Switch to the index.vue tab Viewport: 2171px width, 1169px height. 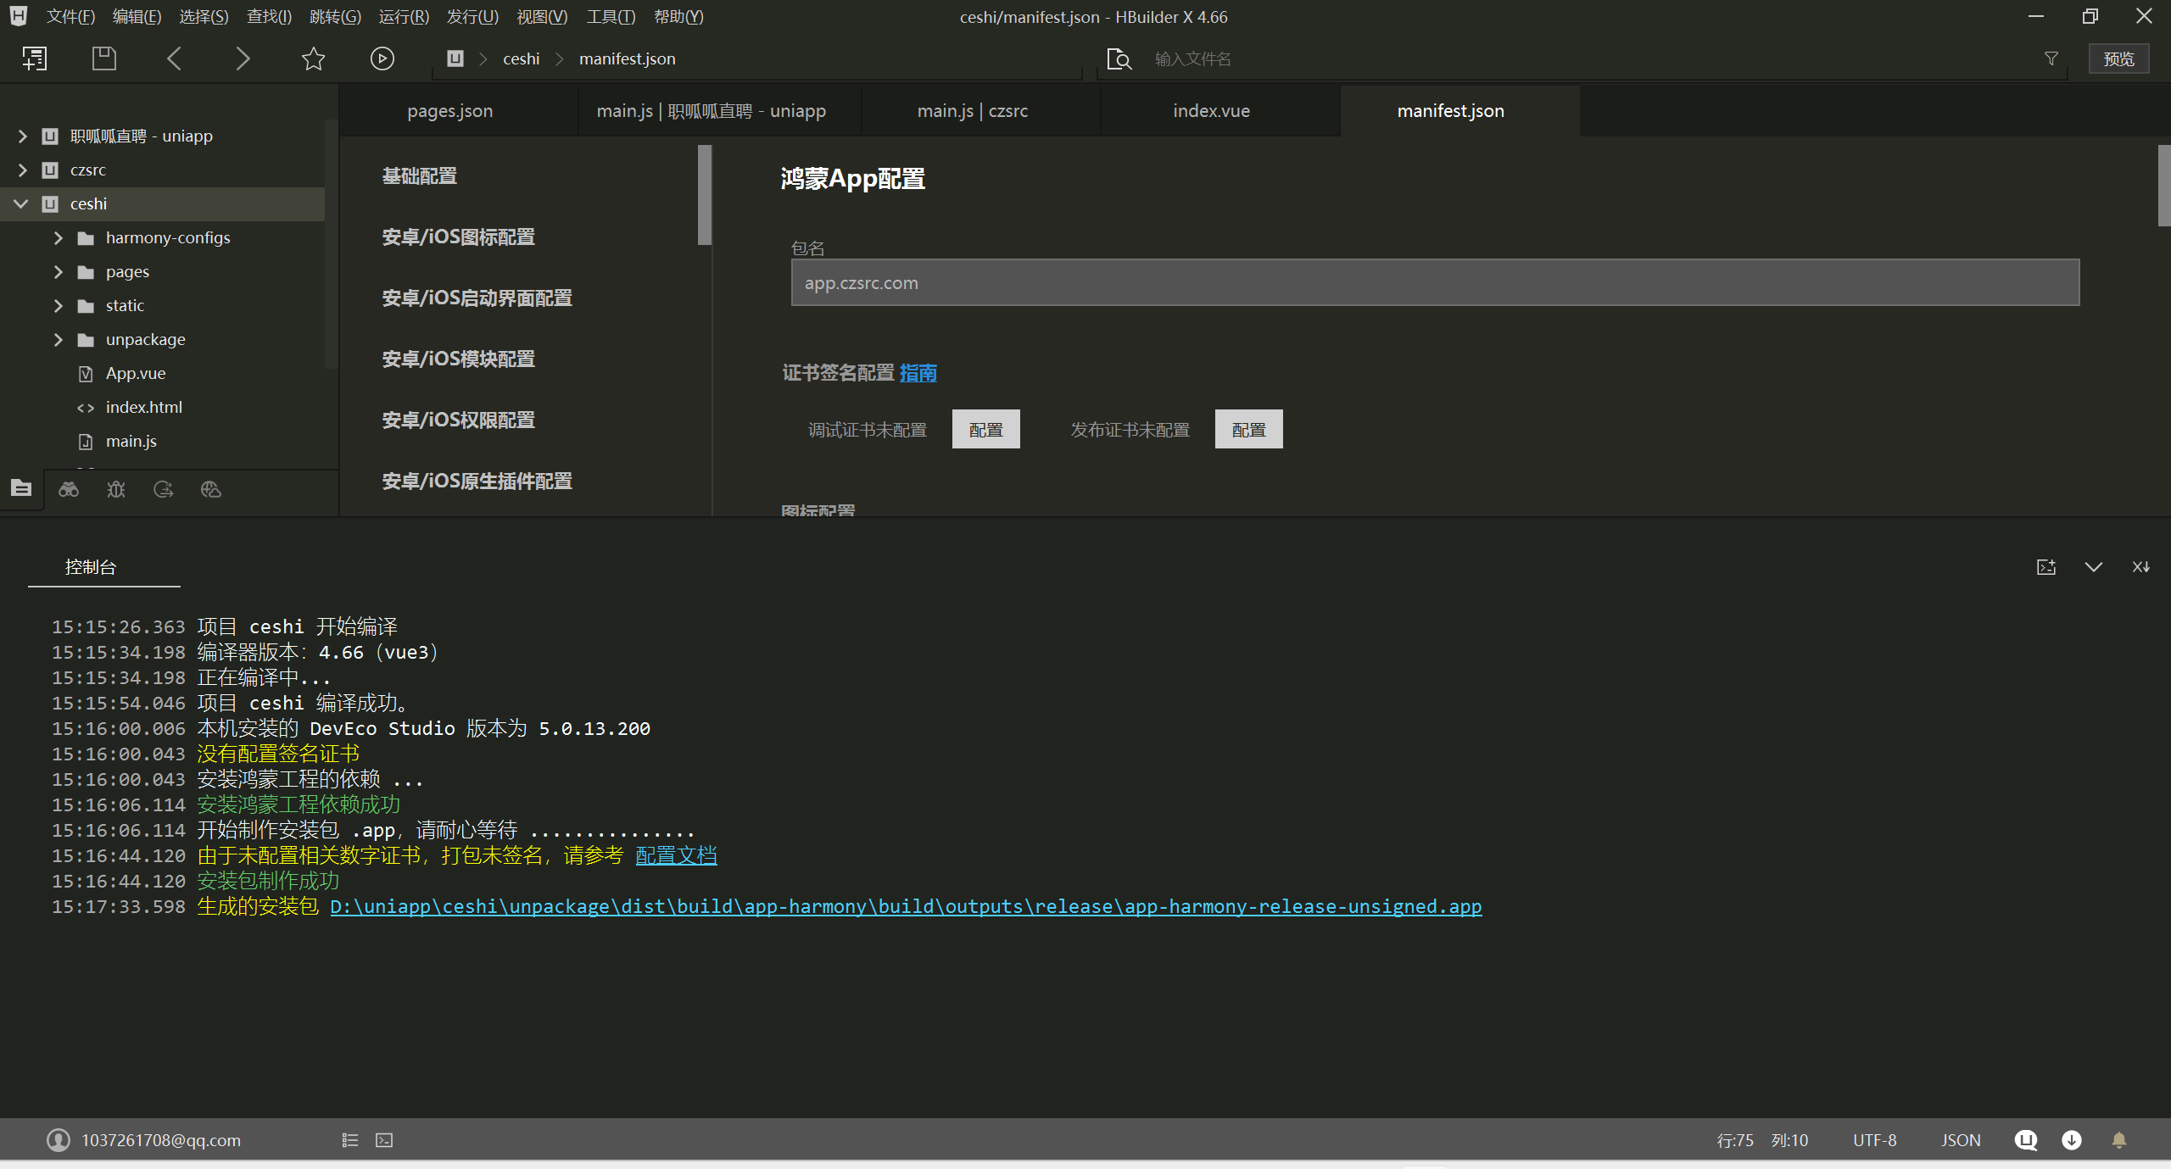pyautogui.click(x=1211, y=111)
